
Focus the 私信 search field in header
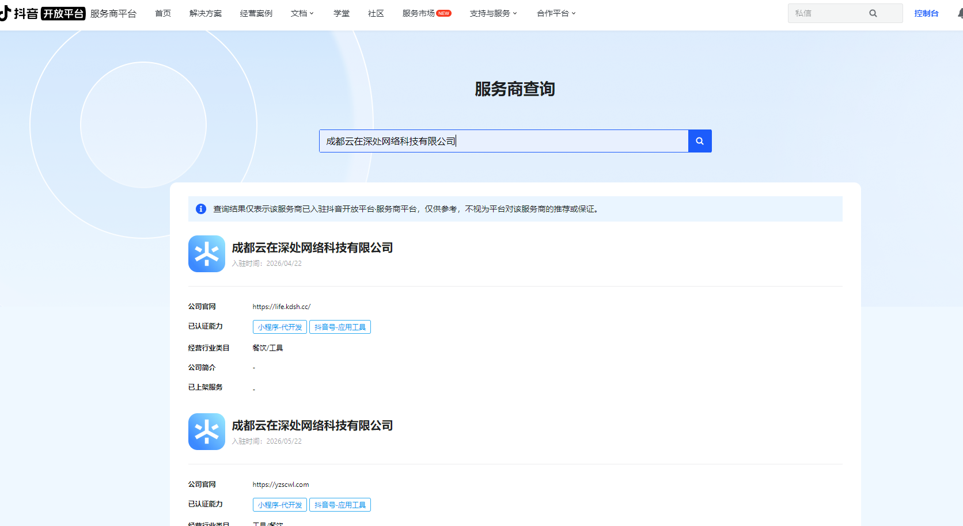pyautogui.click(x=845, y=13)
